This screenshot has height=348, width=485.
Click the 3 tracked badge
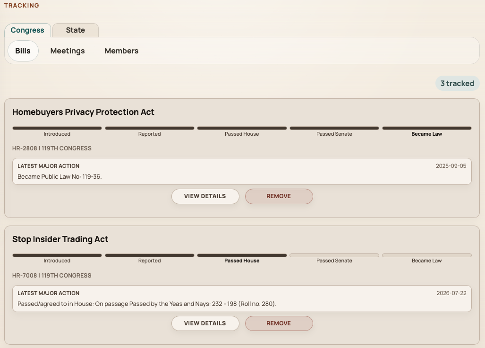tap(457, 83)
